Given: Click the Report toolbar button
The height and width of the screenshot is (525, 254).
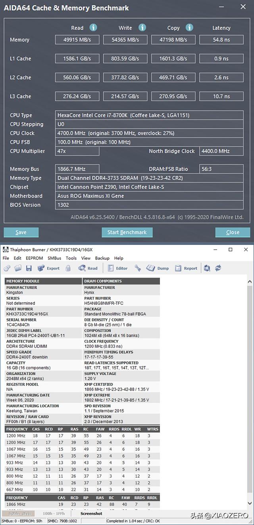Looking at the screenshot, I should pyautogui.click(x=186, y=268).
